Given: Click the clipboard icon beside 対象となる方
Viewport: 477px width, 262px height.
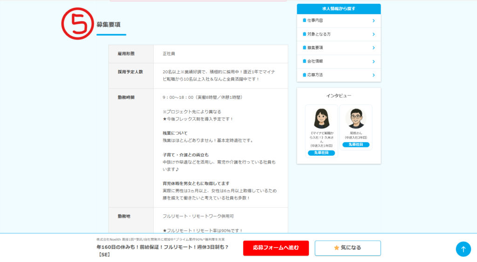Looking at the screenshot, I should coord(304,34).
